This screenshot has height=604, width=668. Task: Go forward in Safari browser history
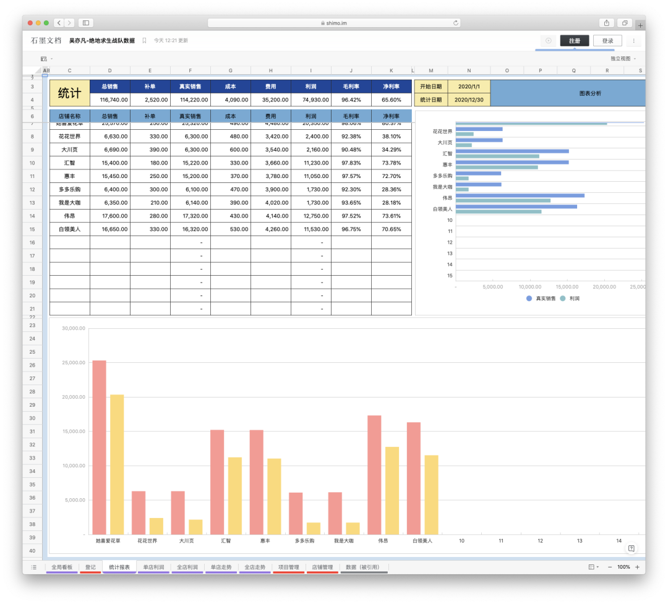(69, 23)
